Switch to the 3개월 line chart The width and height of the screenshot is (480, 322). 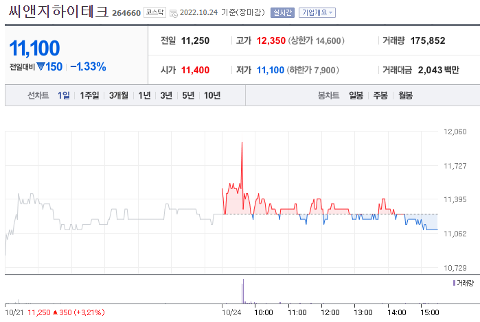click(119, 96)
